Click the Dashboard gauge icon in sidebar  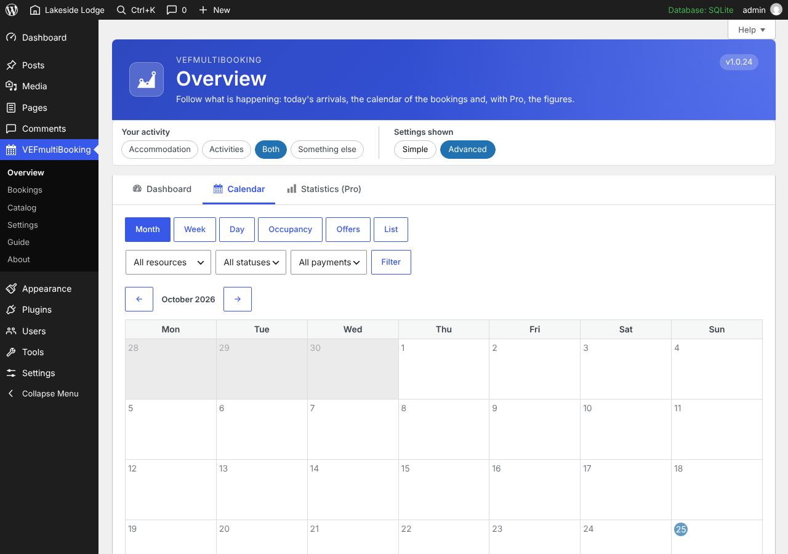(11, 38)
